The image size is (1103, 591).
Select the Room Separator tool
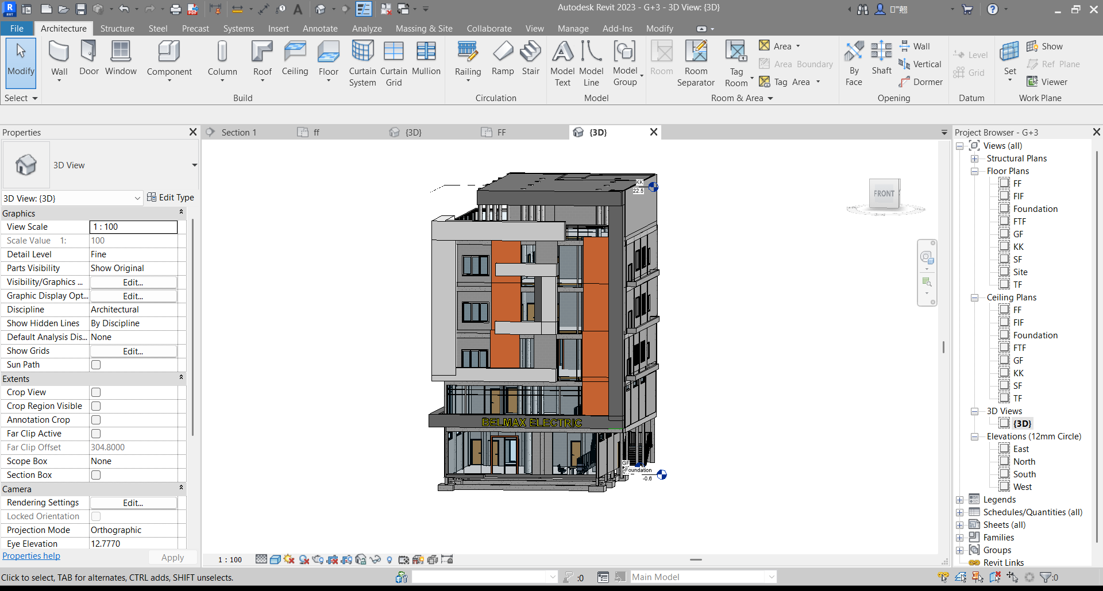[x=696, y=63]
